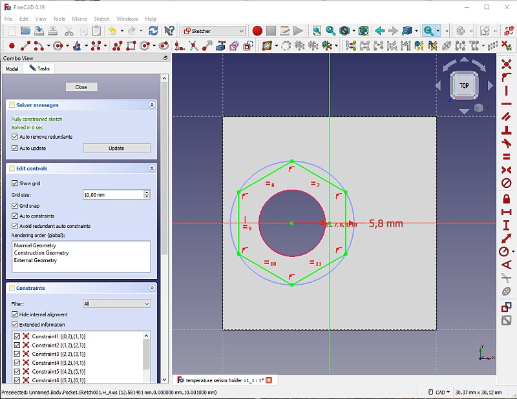Collapse the Edit controls section
This screenshot has width=517, height=399.
click(152, 168)
